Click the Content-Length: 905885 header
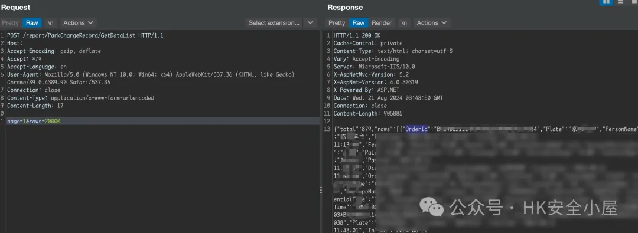The width and height of the screenshot is (638, 233). (368, 113)
